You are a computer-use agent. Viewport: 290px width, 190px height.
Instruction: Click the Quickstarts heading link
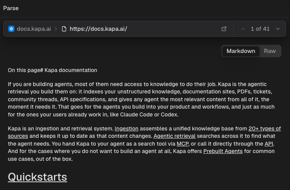38,177
